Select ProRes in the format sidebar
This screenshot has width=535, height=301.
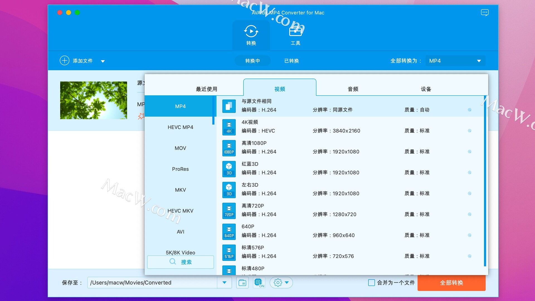point(180,169)
